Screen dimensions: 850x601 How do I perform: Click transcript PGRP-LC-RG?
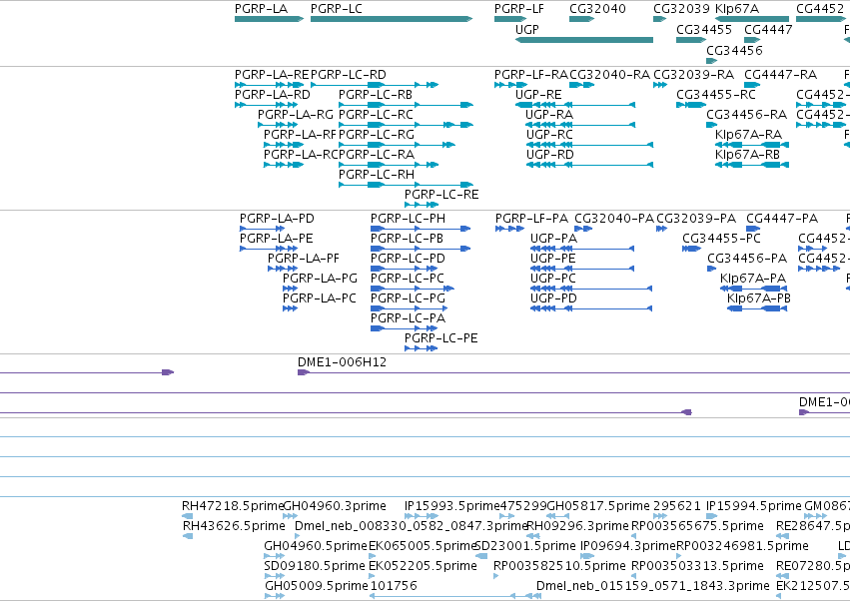coord(397,145)
